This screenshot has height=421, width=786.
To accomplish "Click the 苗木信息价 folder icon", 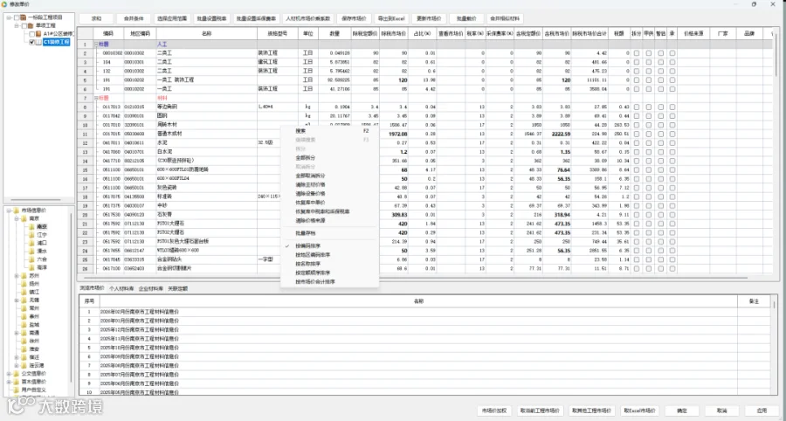I will [x=17, y=382].
